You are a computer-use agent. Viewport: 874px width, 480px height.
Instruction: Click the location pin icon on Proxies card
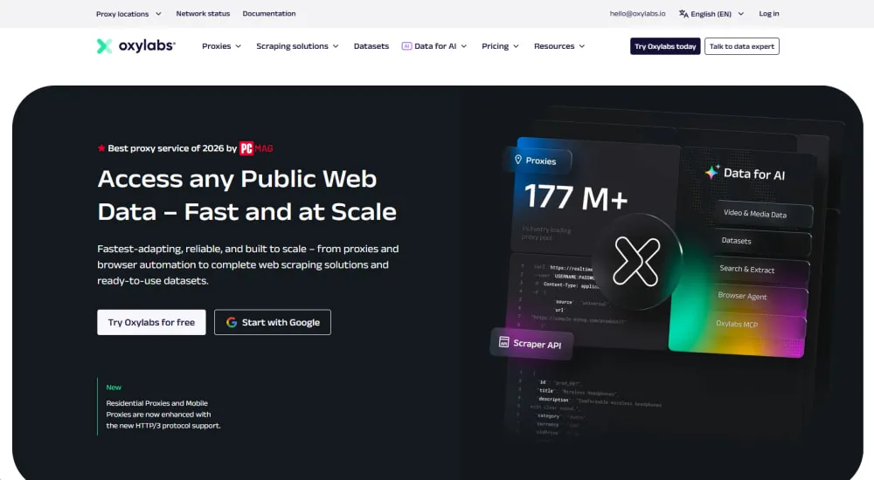tap(517, 160)
